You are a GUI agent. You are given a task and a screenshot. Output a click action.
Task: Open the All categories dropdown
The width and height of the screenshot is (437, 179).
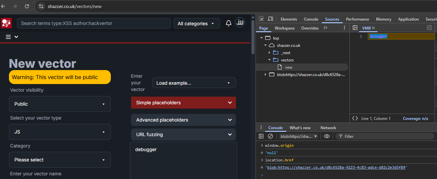[197, 24]
